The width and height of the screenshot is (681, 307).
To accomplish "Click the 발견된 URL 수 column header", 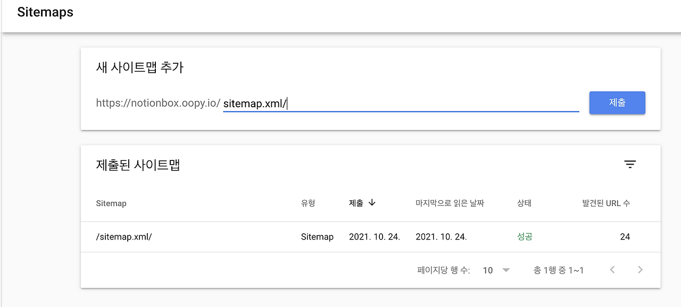I will [606, 203].
